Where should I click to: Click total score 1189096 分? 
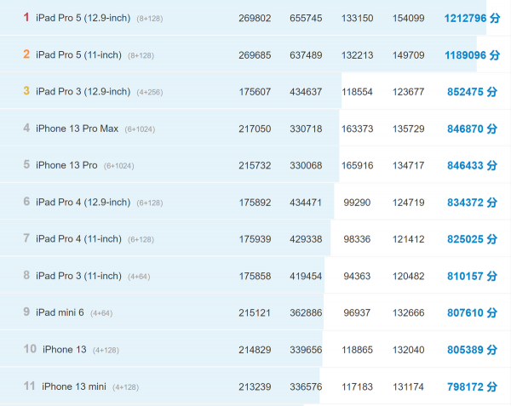472,55
